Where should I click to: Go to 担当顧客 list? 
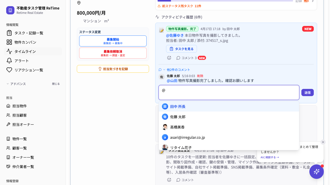pos(33,115)
